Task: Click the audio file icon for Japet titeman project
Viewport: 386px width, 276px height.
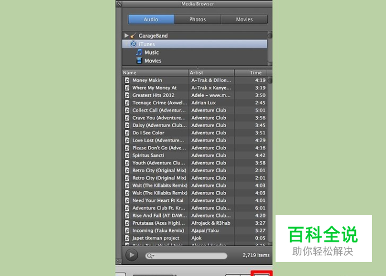Action: 127,238
